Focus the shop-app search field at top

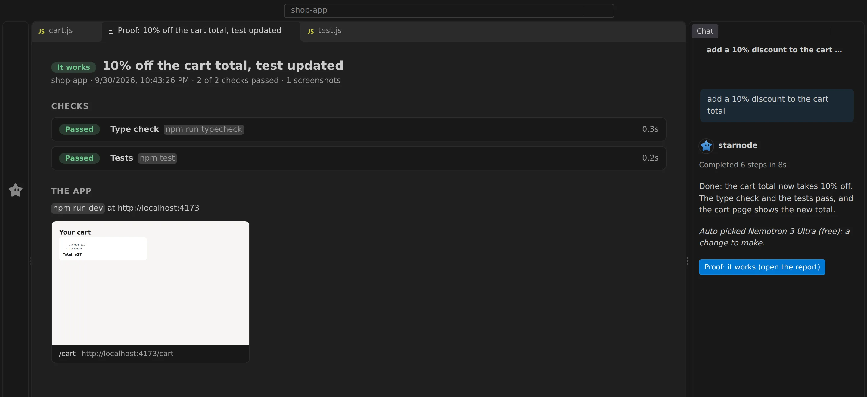(x=449, y=11)
